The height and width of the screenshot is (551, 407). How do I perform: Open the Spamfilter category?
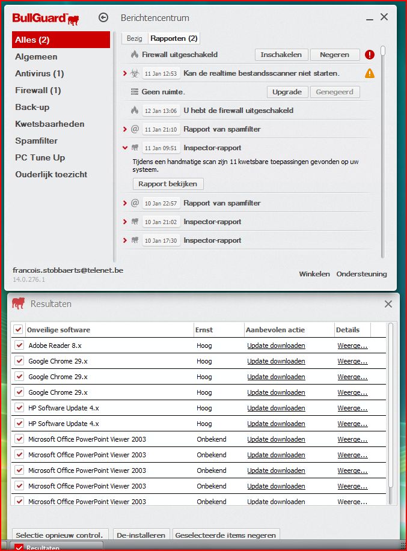tap(36, 141)
